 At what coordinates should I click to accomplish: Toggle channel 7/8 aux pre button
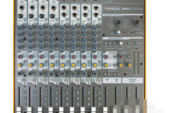78,61
